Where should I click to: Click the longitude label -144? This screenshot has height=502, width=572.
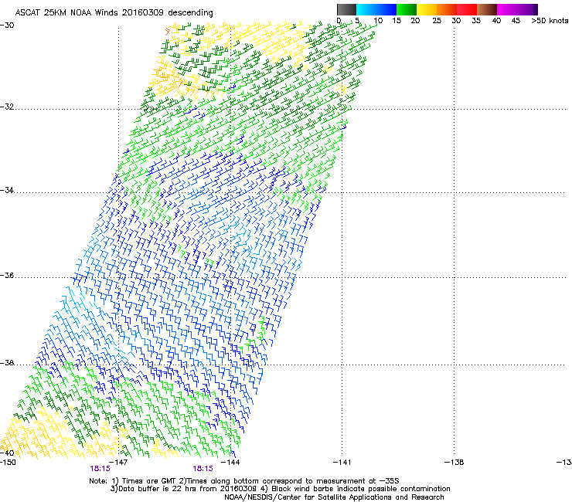[230, 463]
